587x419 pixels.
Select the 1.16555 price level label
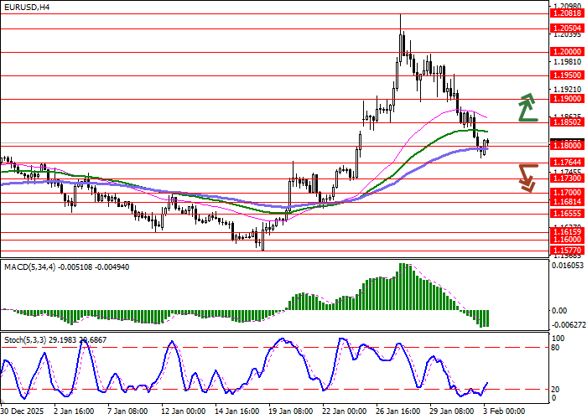click(567, 214)
